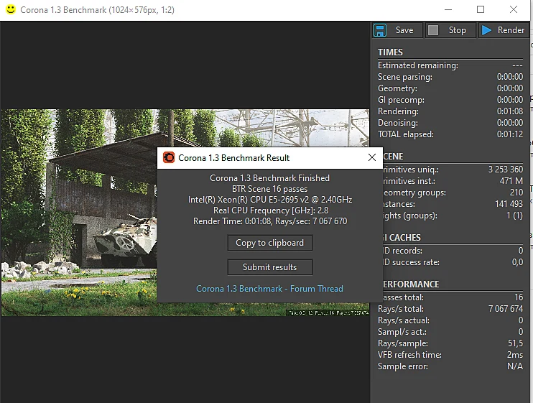Select the Intel Xeon CPU E5-2695 v2 text

270,200
